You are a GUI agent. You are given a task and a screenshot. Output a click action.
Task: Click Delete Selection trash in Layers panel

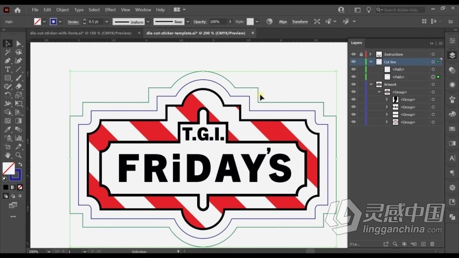point(432,244)
